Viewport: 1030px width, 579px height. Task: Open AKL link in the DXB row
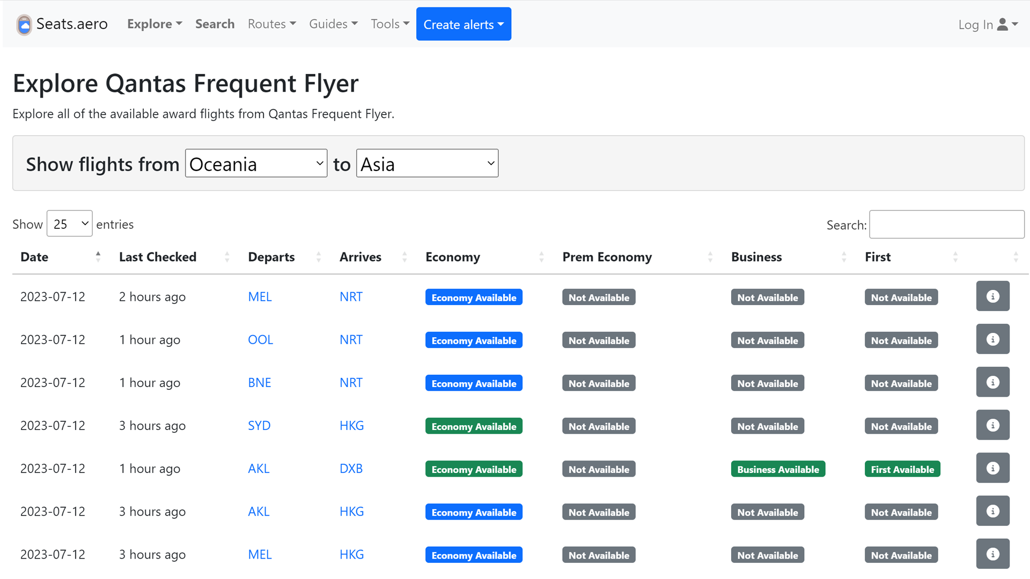click(259, 468)
